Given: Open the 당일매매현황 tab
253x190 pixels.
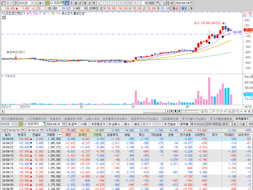Looking at the screenshot, I should 170,119.
